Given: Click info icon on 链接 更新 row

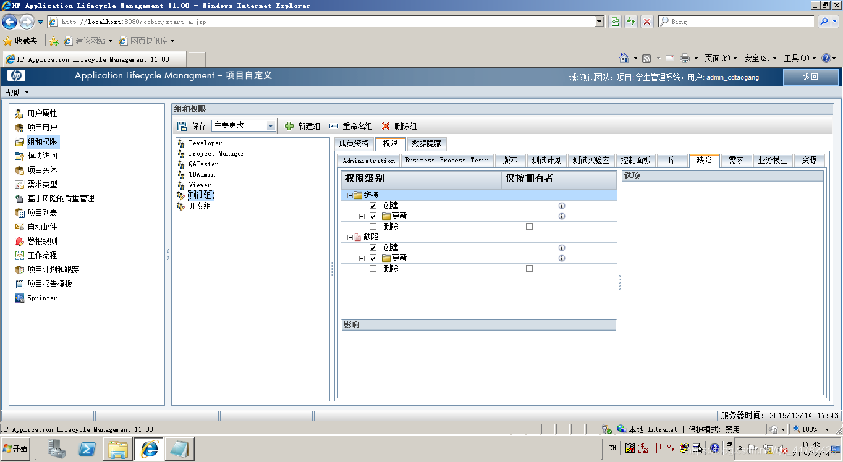Looking at the screenshot, I should (x=562, y=216).
